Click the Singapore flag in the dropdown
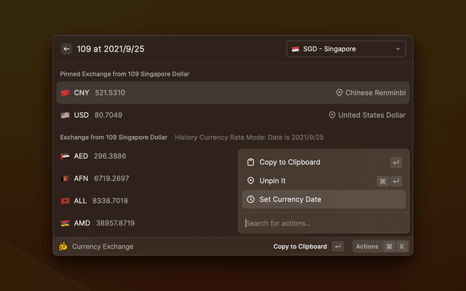This screenshot has height=291, width=466. pyautogui.click(x=296, y=49)
